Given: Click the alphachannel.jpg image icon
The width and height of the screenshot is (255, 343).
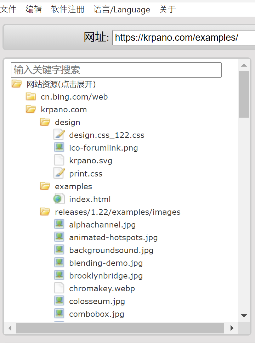Looking at the screenshot, I should click(x=59, y=225).
